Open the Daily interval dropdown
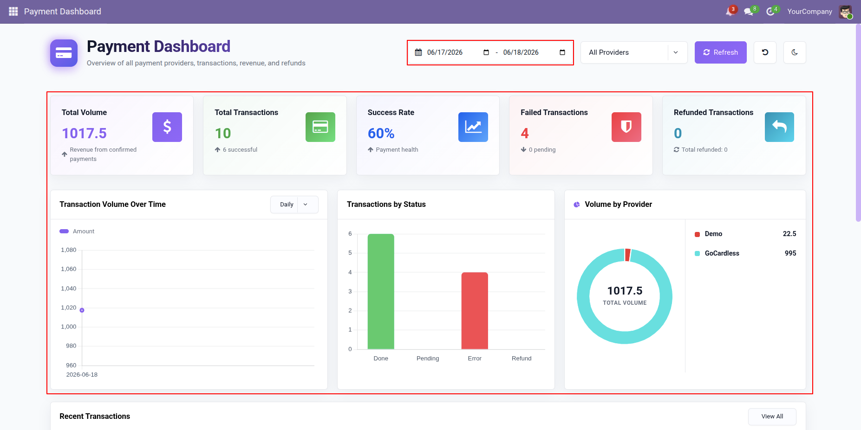This screenshot has height=430, width=861. pyautogui.click(x=294, y=205)
